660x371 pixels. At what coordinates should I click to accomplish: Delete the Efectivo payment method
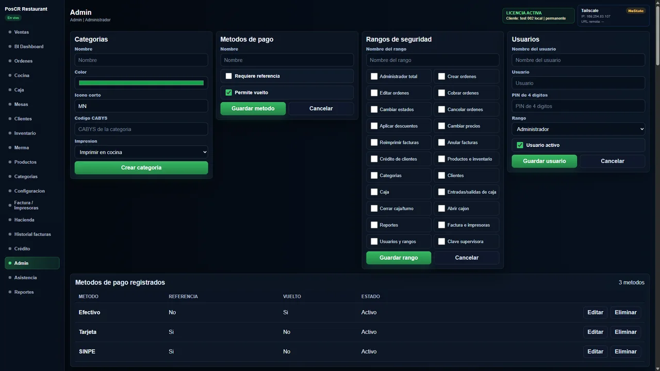click(x=625, y=312)
